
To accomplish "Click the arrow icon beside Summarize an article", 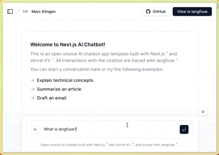I will point(33,89).
